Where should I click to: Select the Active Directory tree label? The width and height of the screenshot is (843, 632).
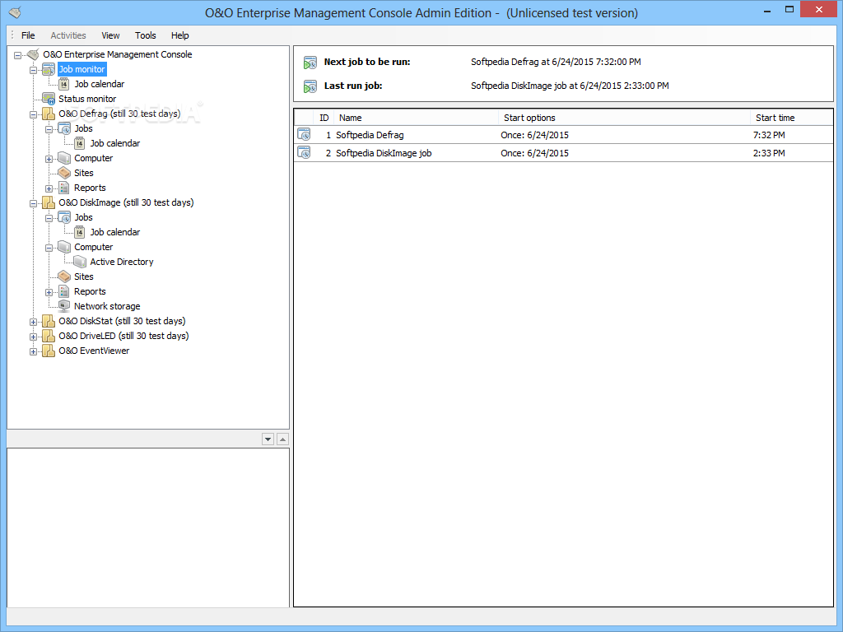tap(122, 262)
